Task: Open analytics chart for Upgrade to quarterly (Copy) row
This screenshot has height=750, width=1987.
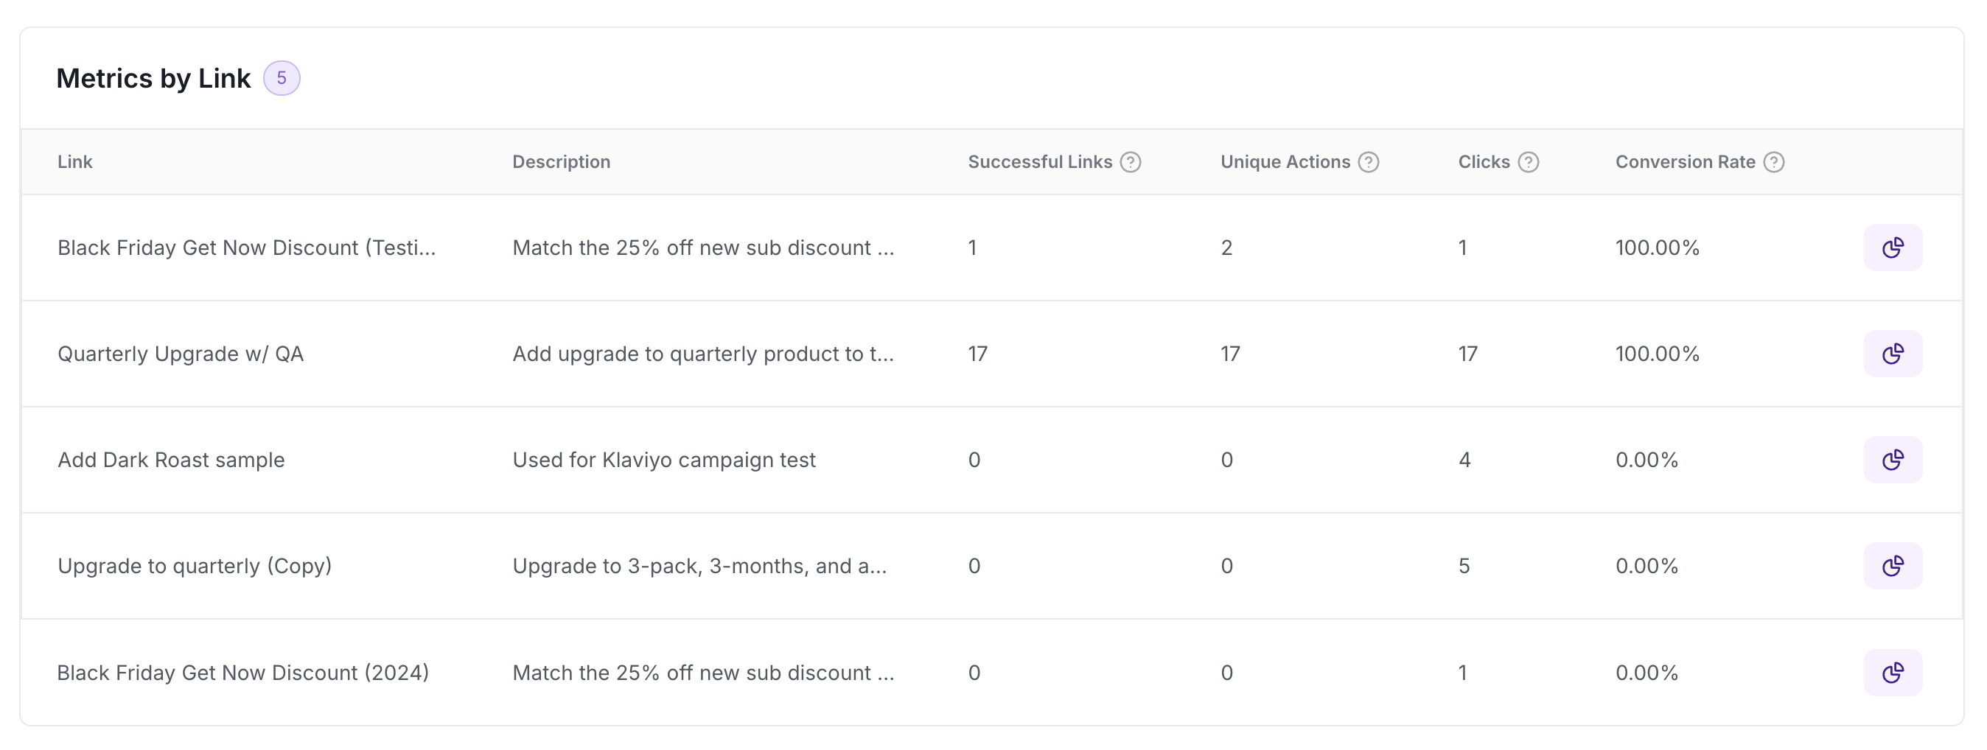Action: tap(1892, 566)
